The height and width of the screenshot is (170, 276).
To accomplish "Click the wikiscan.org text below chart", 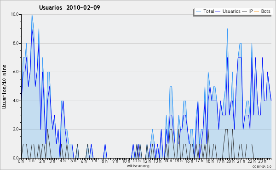I will coord(138,166).
